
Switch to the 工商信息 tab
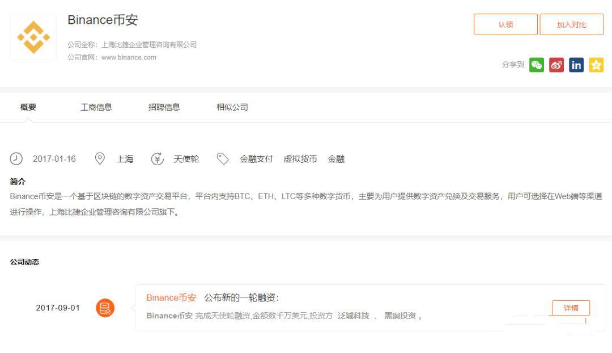[96, 107]
